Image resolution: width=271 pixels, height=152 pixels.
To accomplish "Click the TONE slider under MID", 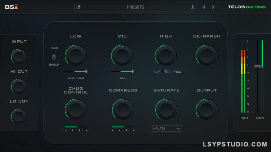I will [x=122, y=71].
